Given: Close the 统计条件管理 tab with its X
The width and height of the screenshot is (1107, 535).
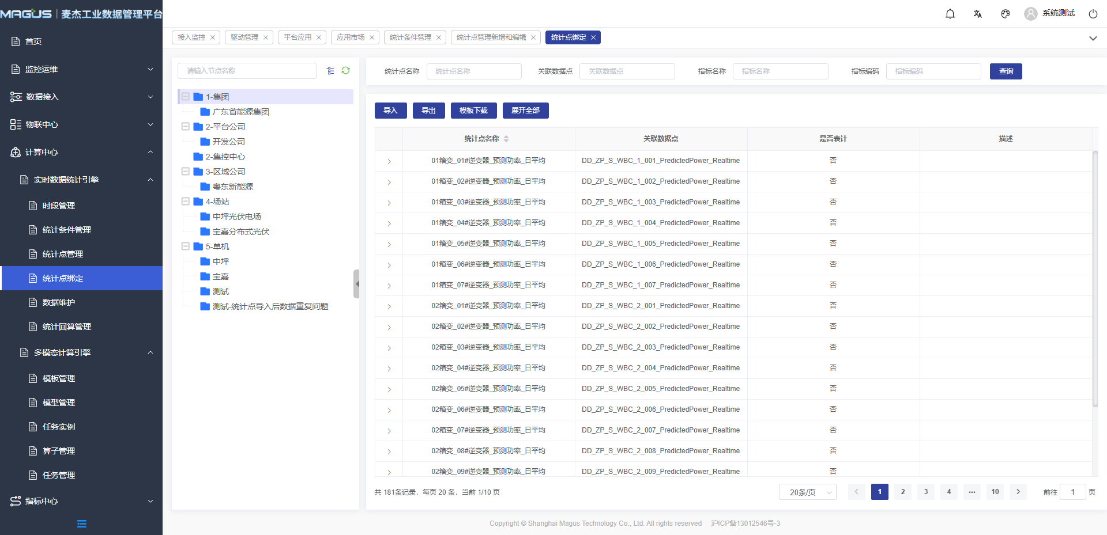Looking at the screenshot, I should point(439,37).
